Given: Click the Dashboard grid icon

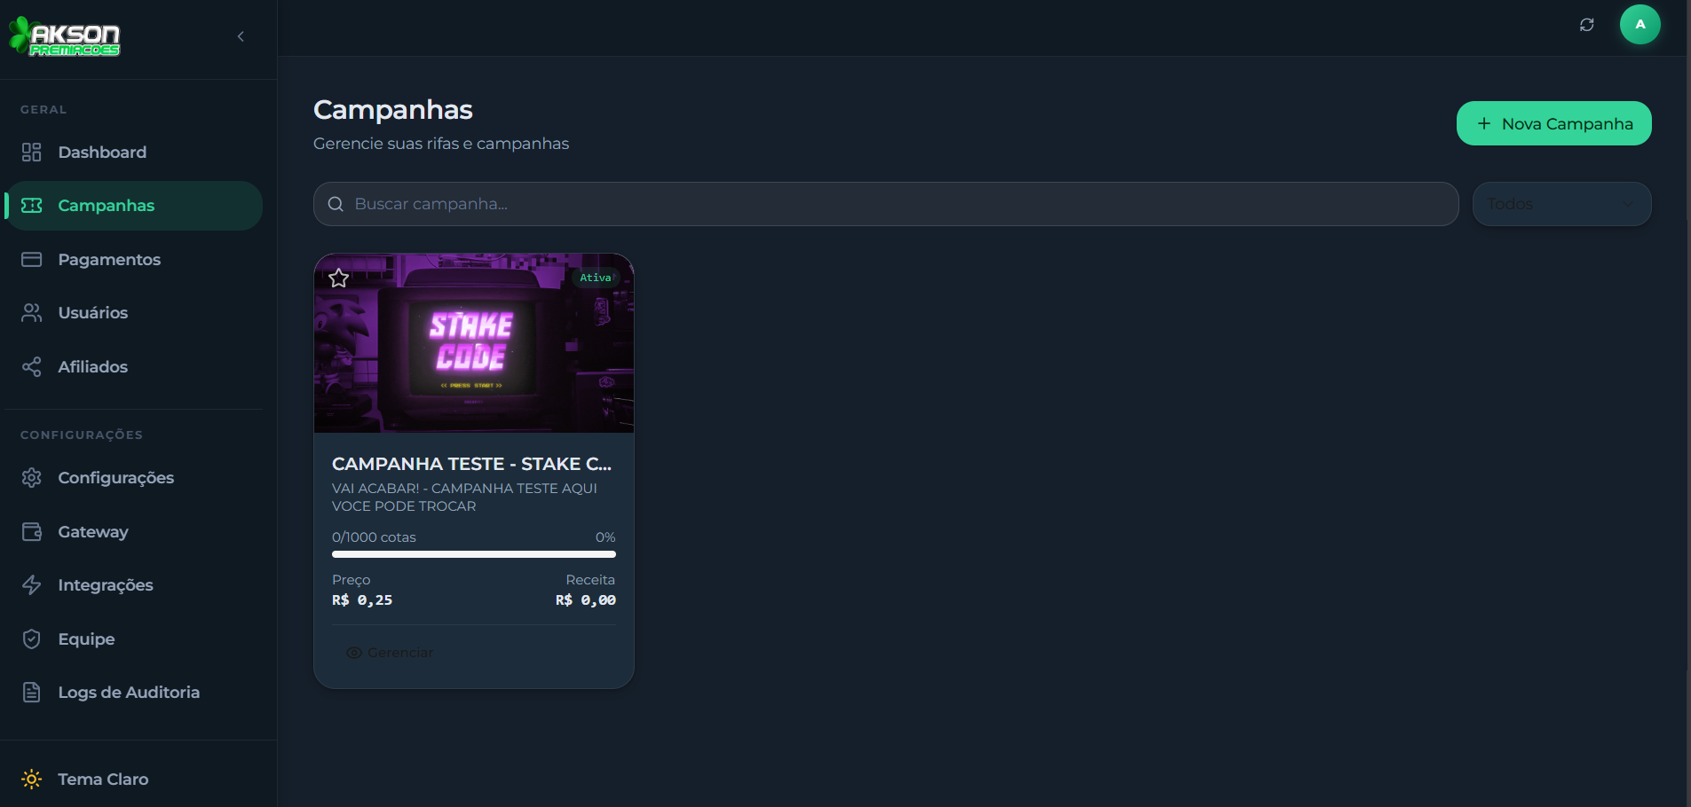Looking at the screenshot, I should point(32,153).
